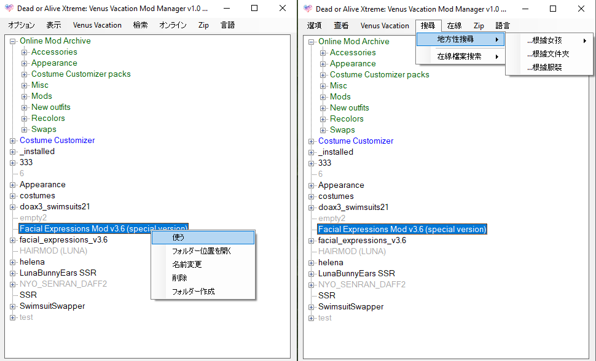Select helena item in right window

tap(331, 262)
